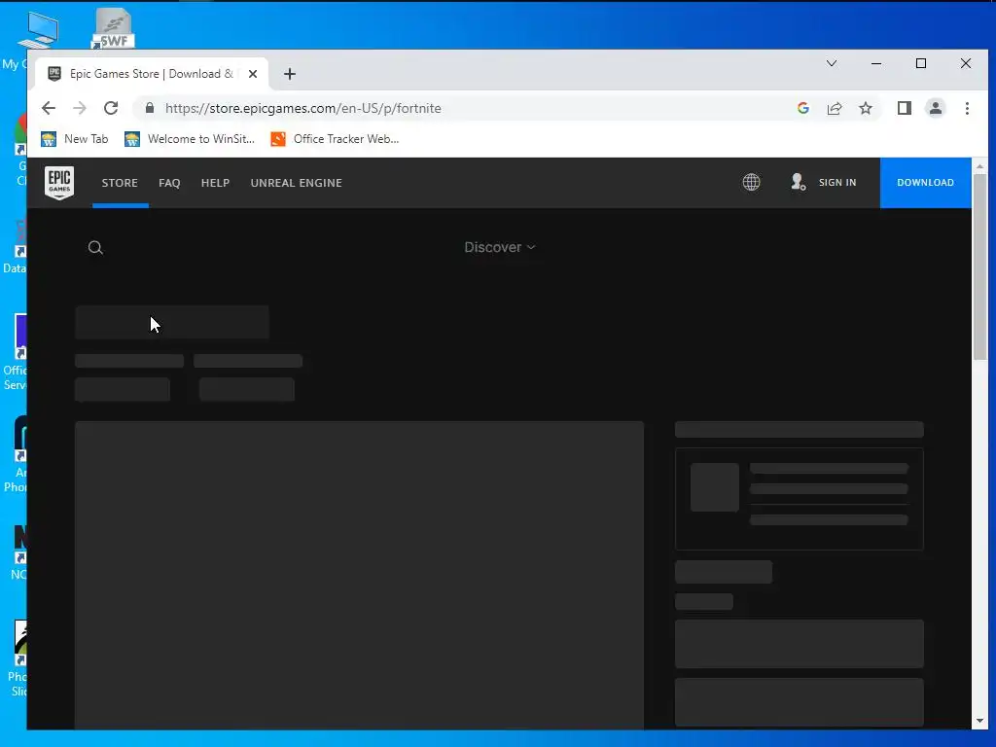The height and width of the screenshot is (747, 996).
Task: Open the Chrome profile avatar
Action: tap(935, 108)
